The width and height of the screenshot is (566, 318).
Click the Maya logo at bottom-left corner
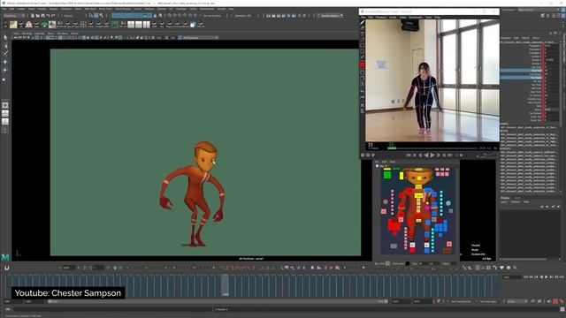[x=5, y=257]
